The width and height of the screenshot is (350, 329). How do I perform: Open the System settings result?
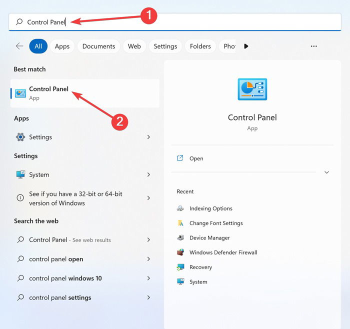(85, 174)
